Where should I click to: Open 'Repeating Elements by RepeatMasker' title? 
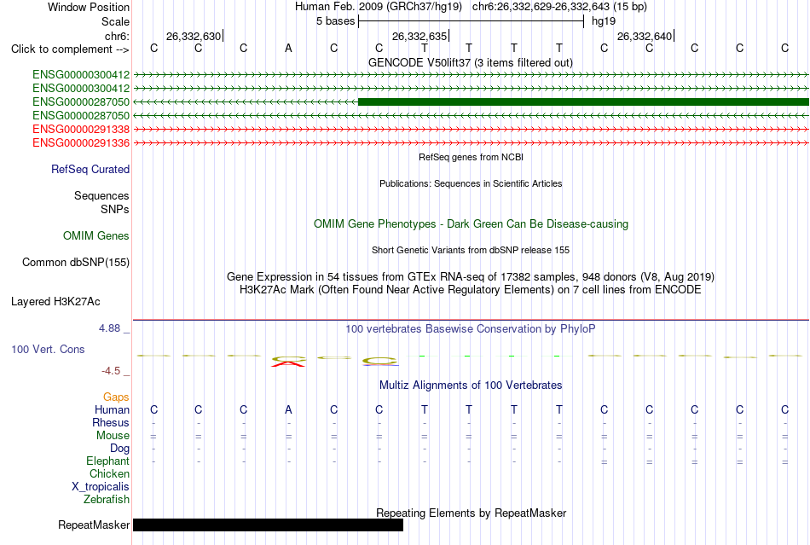[471, 513]
